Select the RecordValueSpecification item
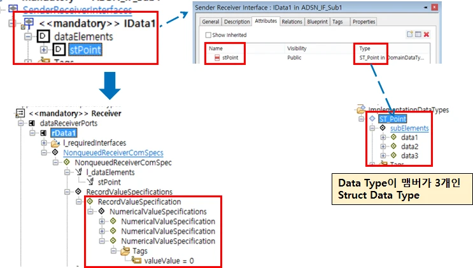The image size is (473, 268). pyautogui.click(x=139, y=202)
